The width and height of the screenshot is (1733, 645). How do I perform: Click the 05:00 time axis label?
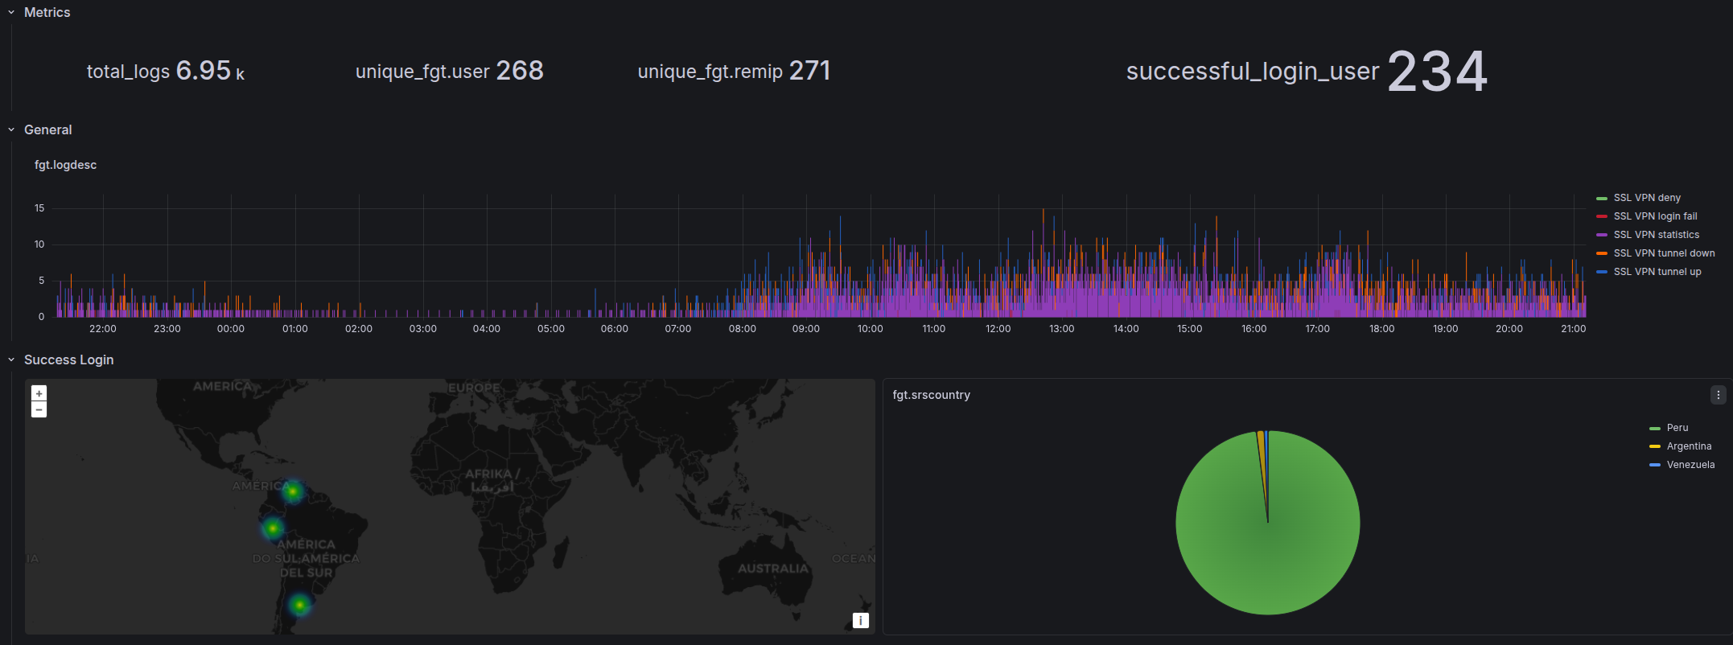tap(550, 329)
